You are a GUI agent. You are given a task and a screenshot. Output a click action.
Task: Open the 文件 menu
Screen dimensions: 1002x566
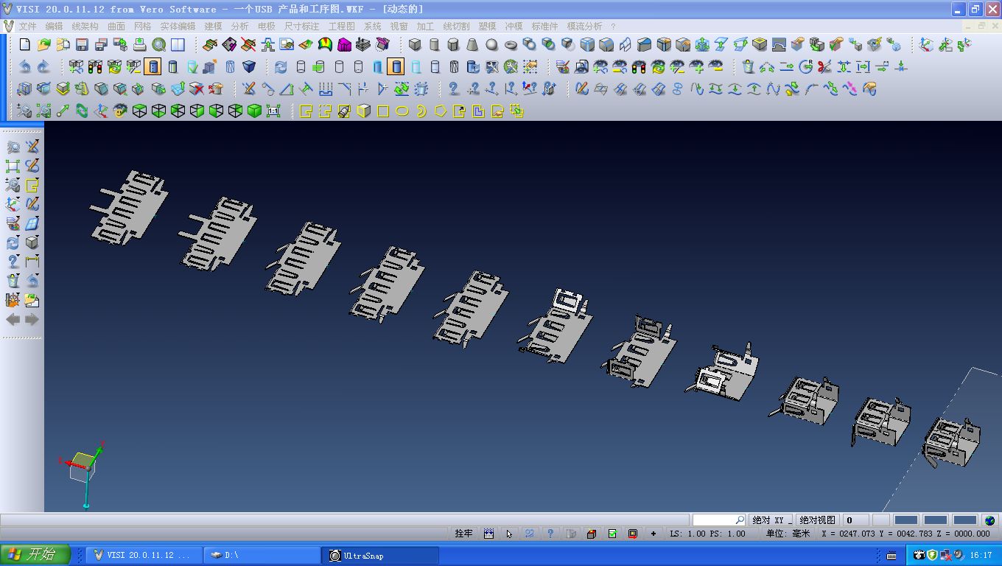(27, 26)
